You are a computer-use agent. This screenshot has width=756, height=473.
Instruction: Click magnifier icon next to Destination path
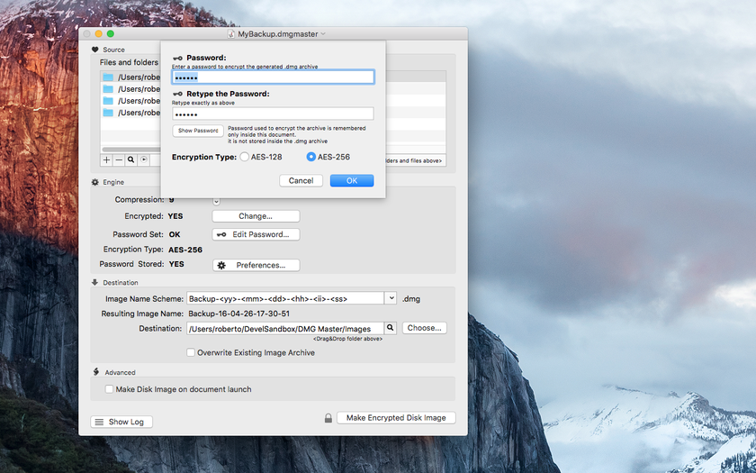point(391,328)
